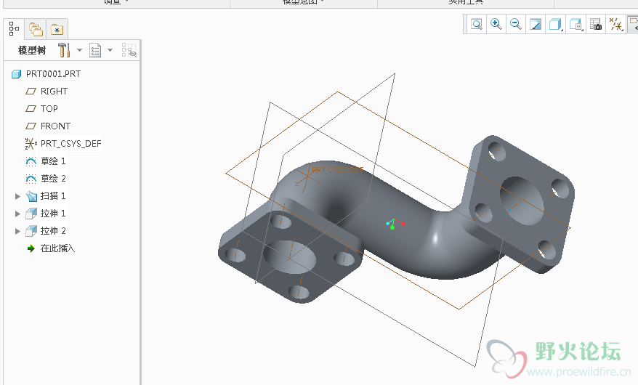Viewport: 638px width, 385px height.
Task: Open the saved orientations view icon
Action: tap(575, 24)
